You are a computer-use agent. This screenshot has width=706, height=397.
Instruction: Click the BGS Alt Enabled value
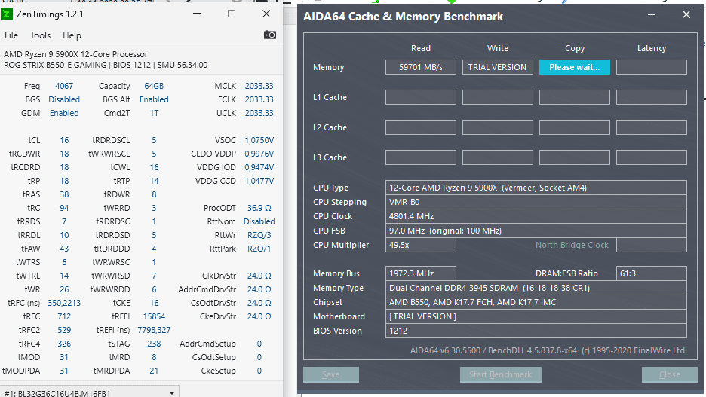[154, 99]
